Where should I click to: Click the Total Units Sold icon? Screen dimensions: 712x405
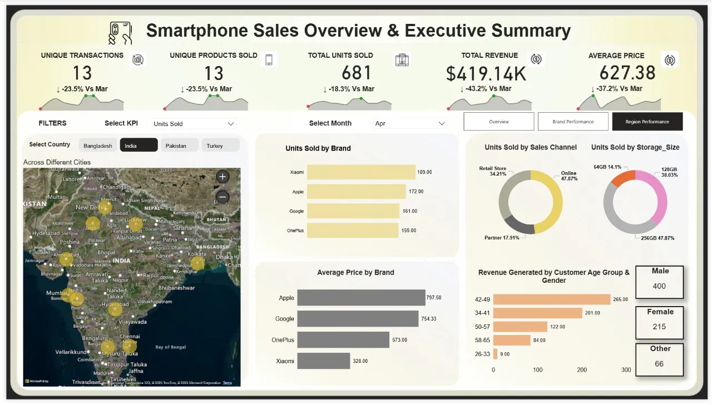click(402, 59)
